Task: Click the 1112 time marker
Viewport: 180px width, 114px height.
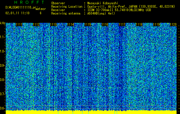Action: (36, 25)
